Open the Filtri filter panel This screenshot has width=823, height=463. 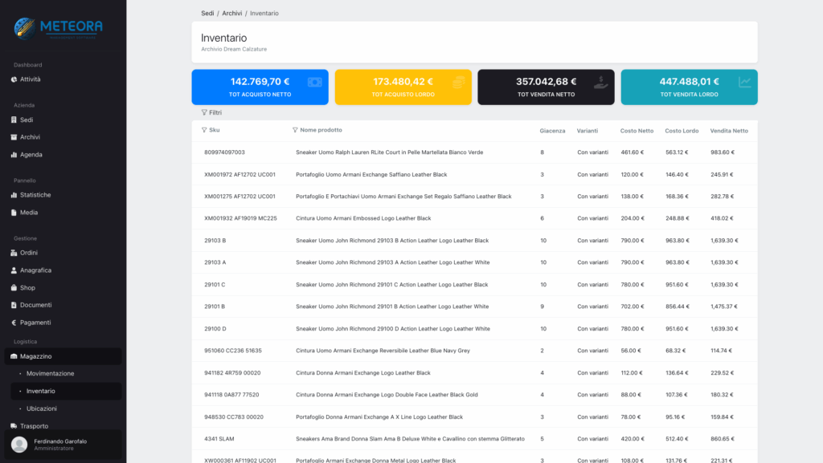[211, 113]
